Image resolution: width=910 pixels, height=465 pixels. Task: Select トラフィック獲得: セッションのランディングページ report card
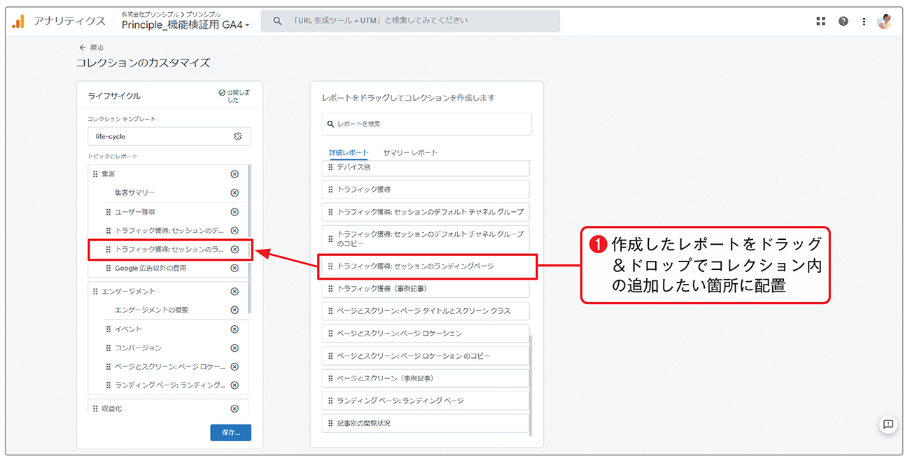tap(427, 266)
